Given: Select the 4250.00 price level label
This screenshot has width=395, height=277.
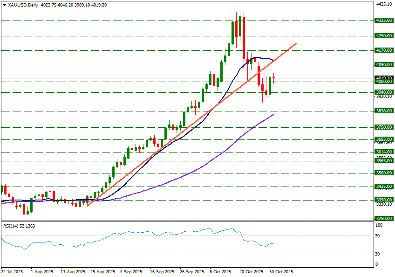Looking at the screenshot, I should coord(384,36).
